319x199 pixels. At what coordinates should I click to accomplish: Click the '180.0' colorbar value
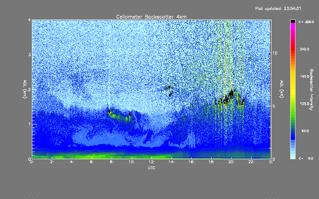305,76
